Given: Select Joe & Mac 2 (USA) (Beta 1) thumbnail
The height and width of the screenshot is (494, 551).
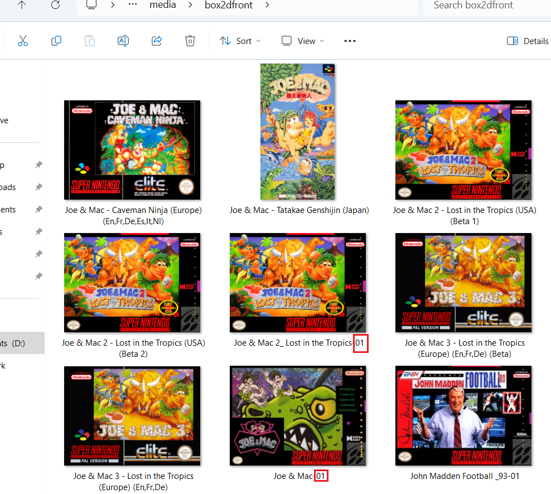Looking at the screenshot, I should click(463, 150).
